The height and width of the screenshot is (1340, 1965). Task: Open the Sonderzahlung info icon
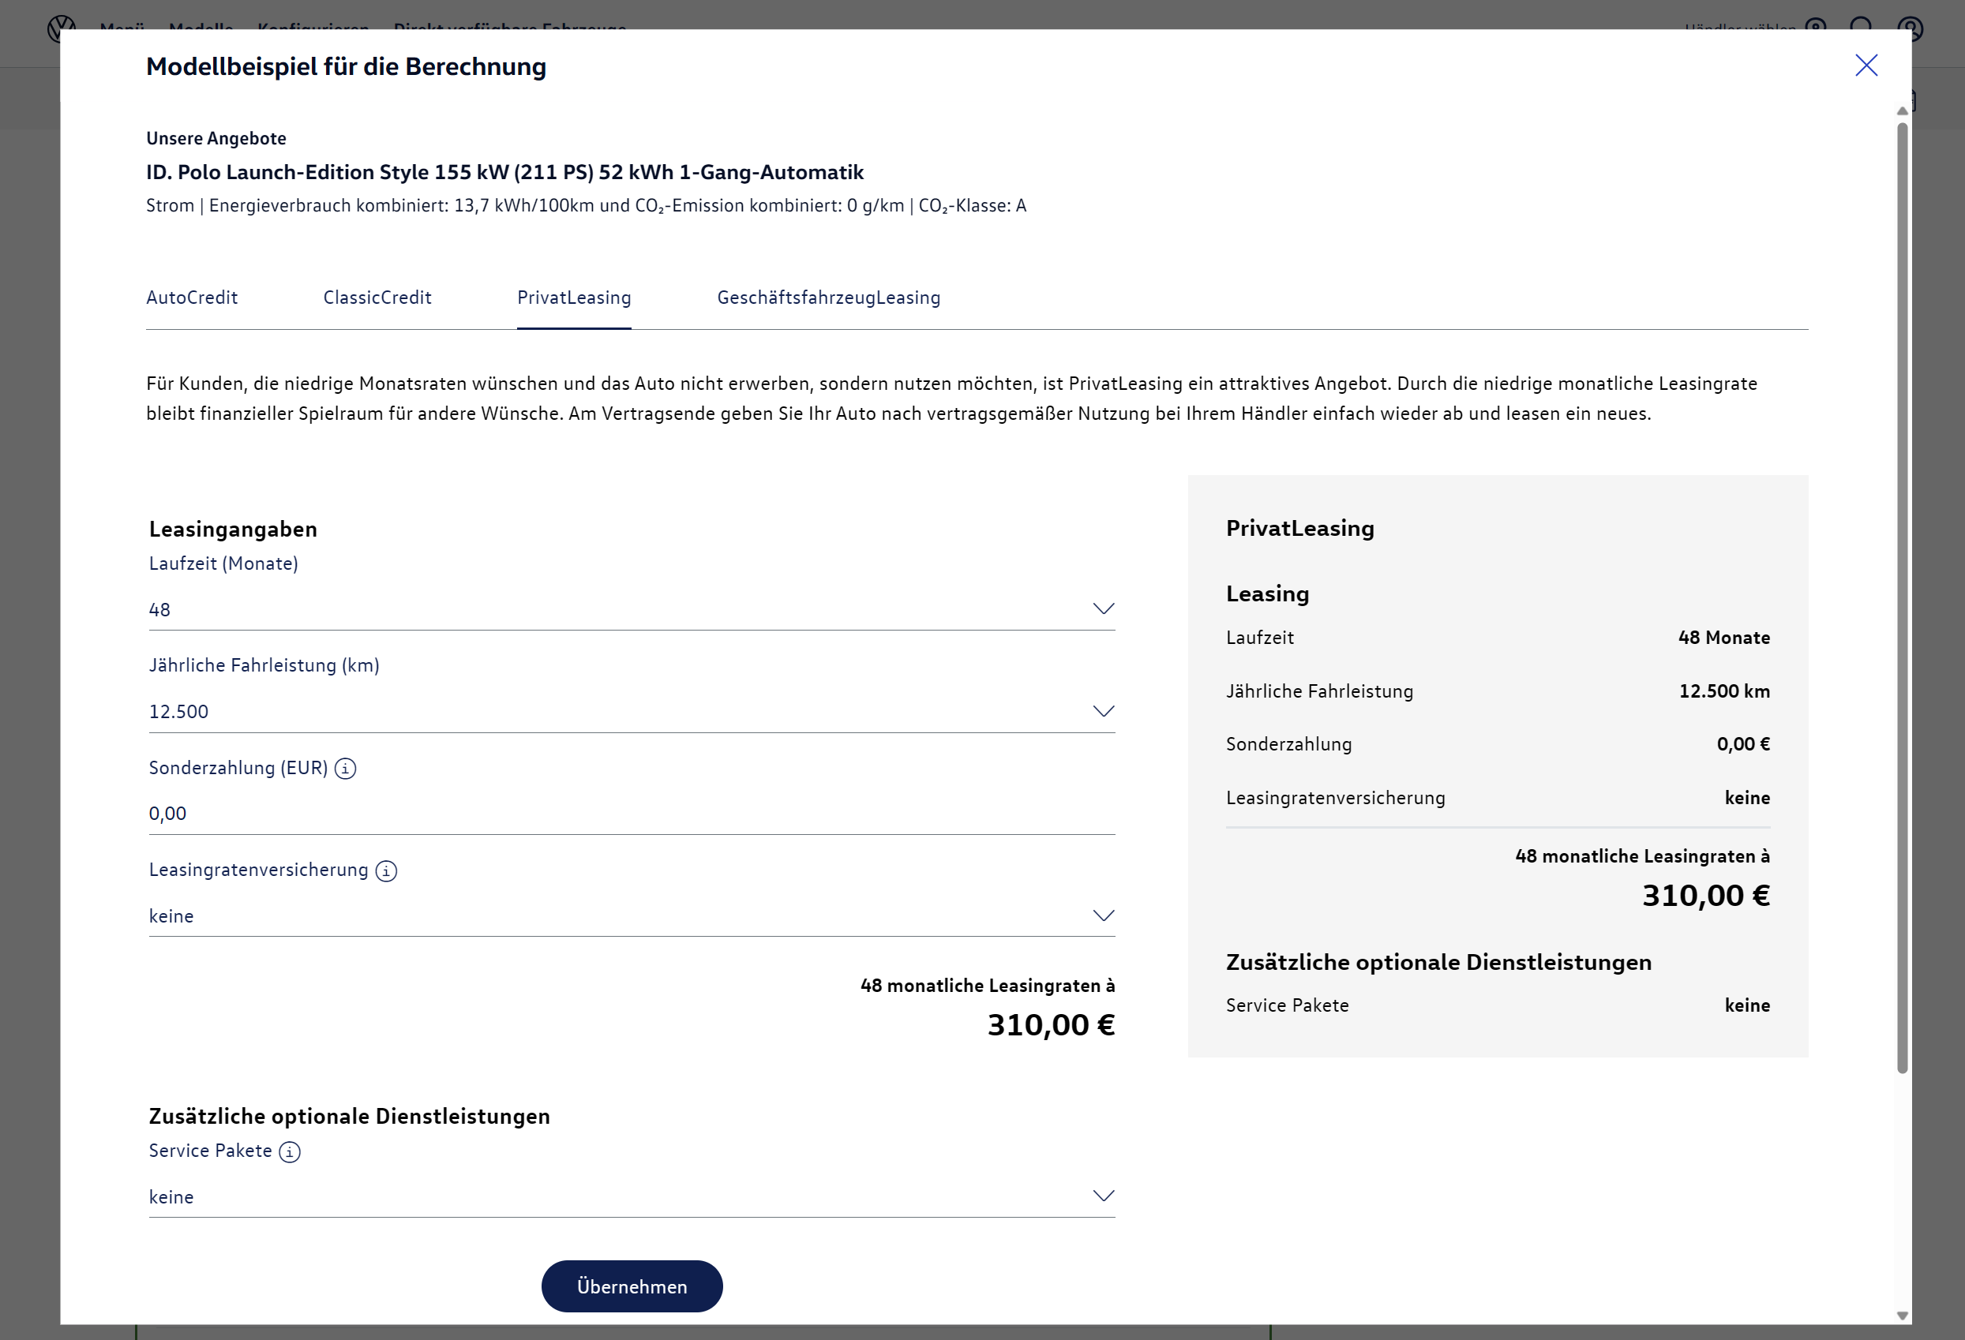(345, 769)
